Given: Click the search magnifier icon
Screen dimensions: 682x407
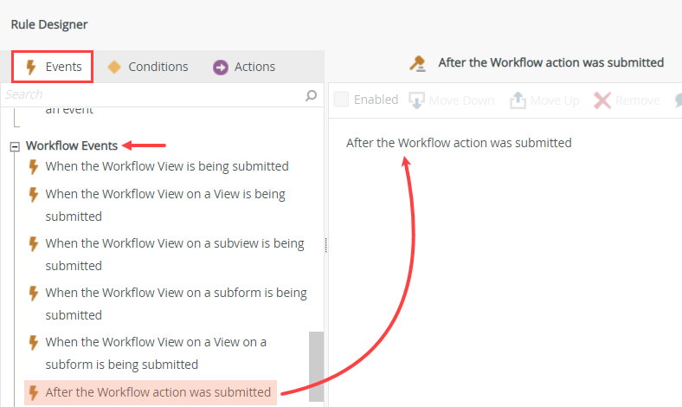Looking at the screenshot, I should [312, 95].
